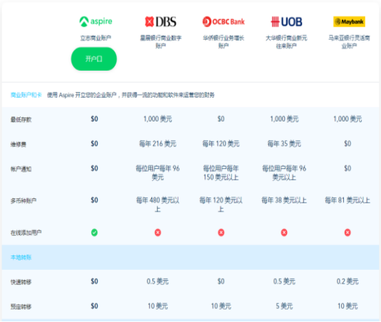Click the 快速转移 row label
The height and width of the screenshot is (322, 381).
click(x=21, y=282)
